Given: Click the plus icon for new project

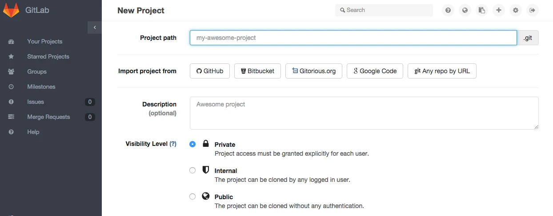Looking at the screenshot, I should click(x=499, y=10).
